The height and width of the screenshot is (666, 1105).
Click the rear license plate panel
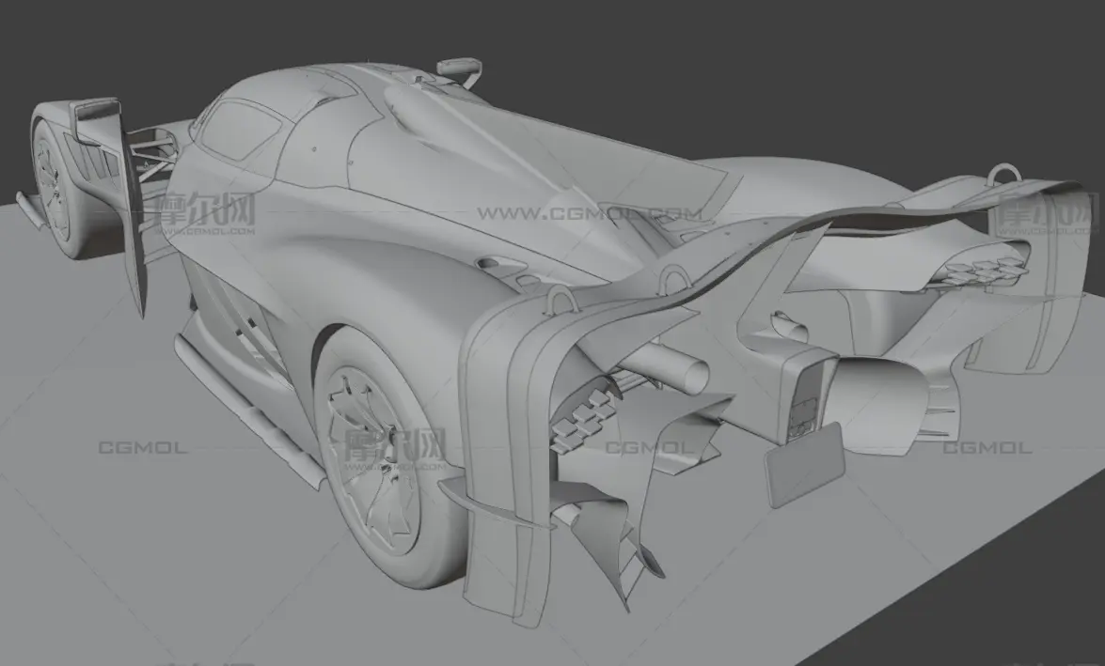(805, 462)
